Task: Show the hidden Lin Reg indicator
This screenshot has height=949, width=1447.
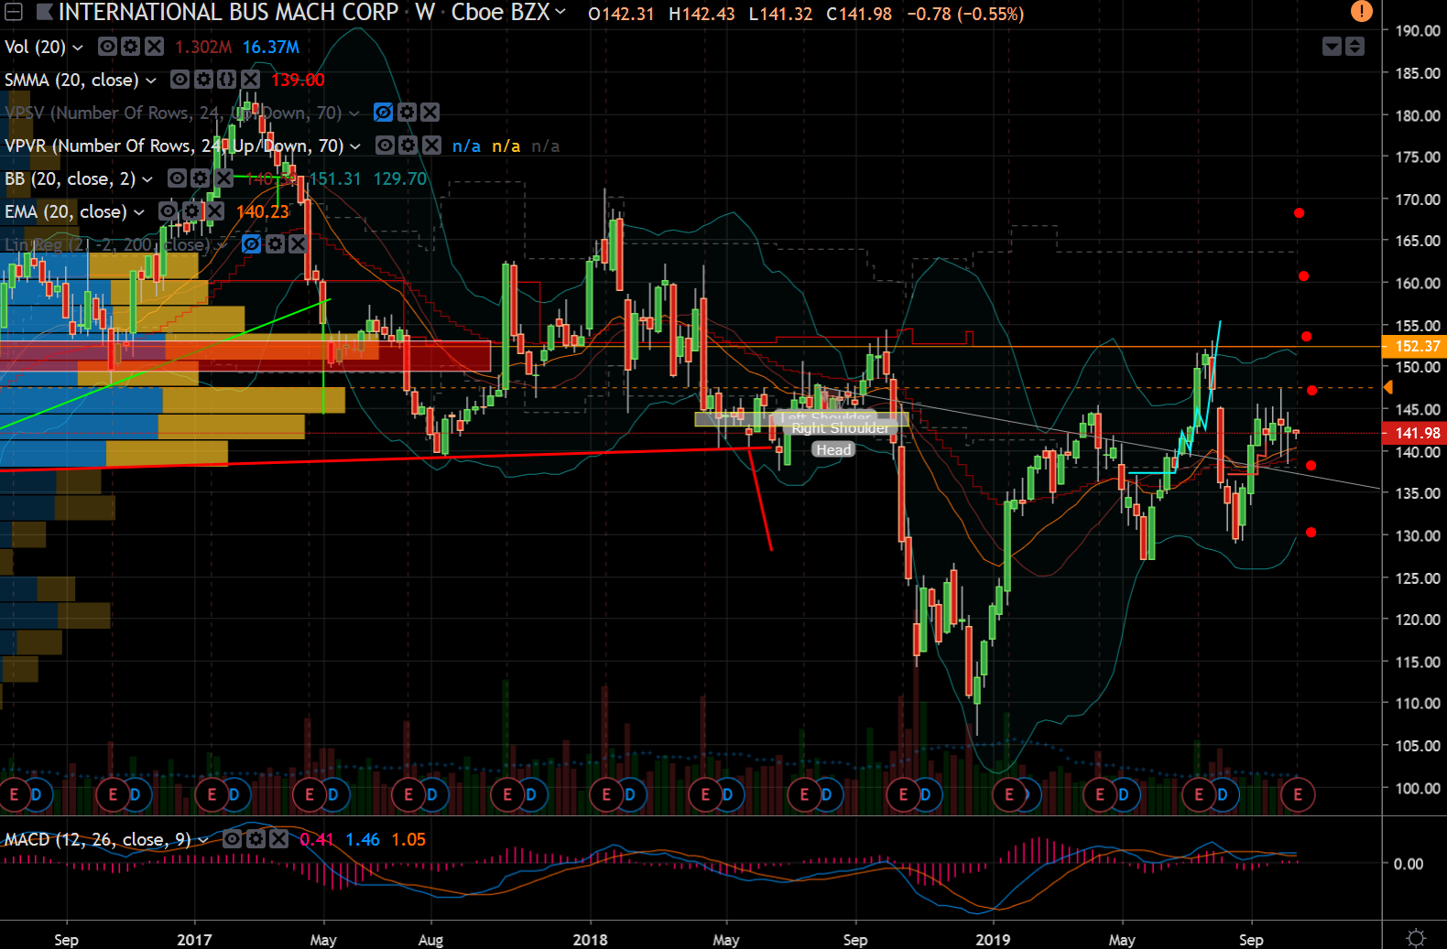Action: click(x=252, y=244)
